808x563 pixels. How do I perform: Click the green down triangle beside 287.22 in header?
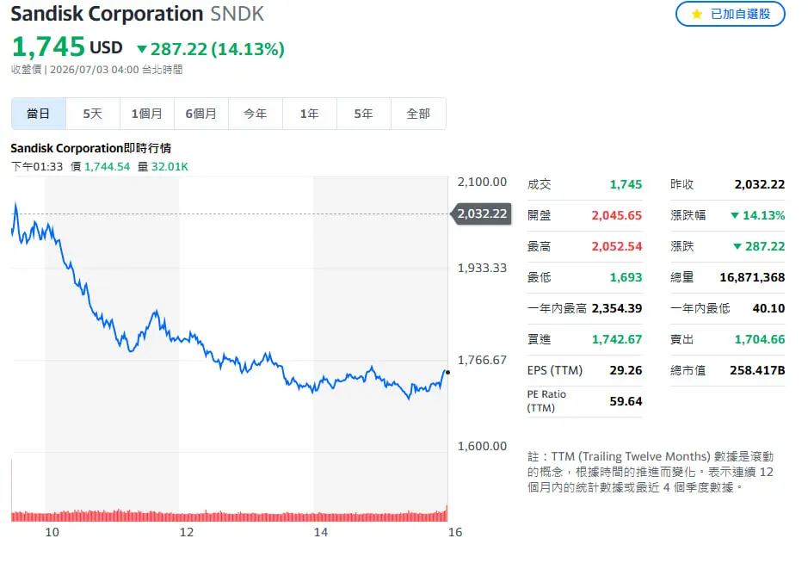pos(142,49)
